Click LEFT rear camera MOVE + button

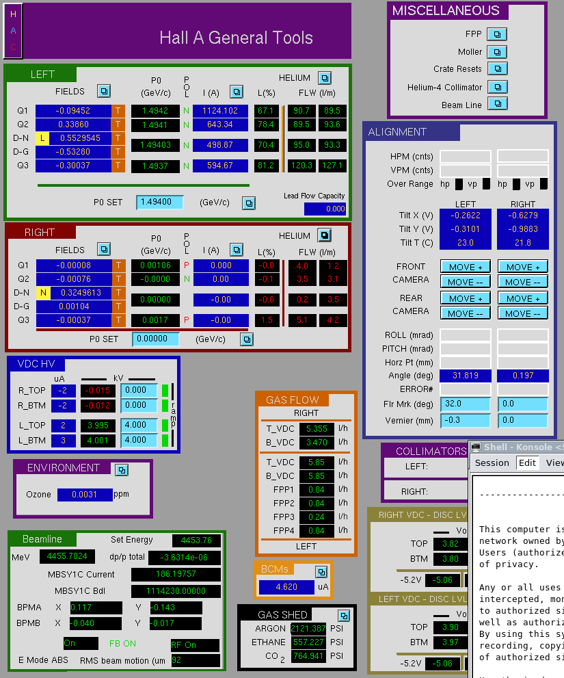tap(466, 298)
